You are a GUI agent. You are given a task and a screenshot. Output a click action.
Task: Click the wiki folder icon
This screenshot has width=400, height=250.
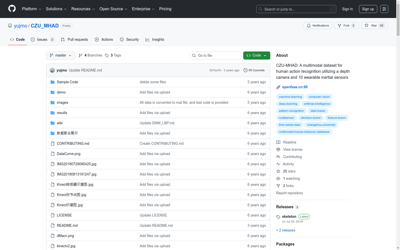click(52, 123)
